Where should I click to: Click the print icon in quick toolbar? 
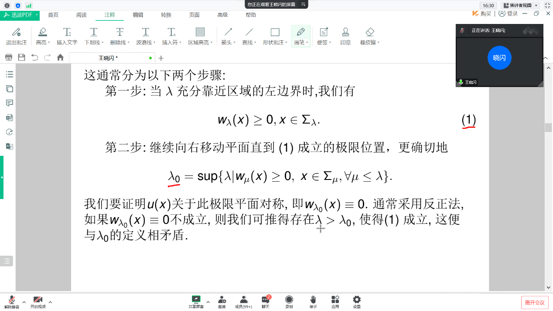pos(8,57)
